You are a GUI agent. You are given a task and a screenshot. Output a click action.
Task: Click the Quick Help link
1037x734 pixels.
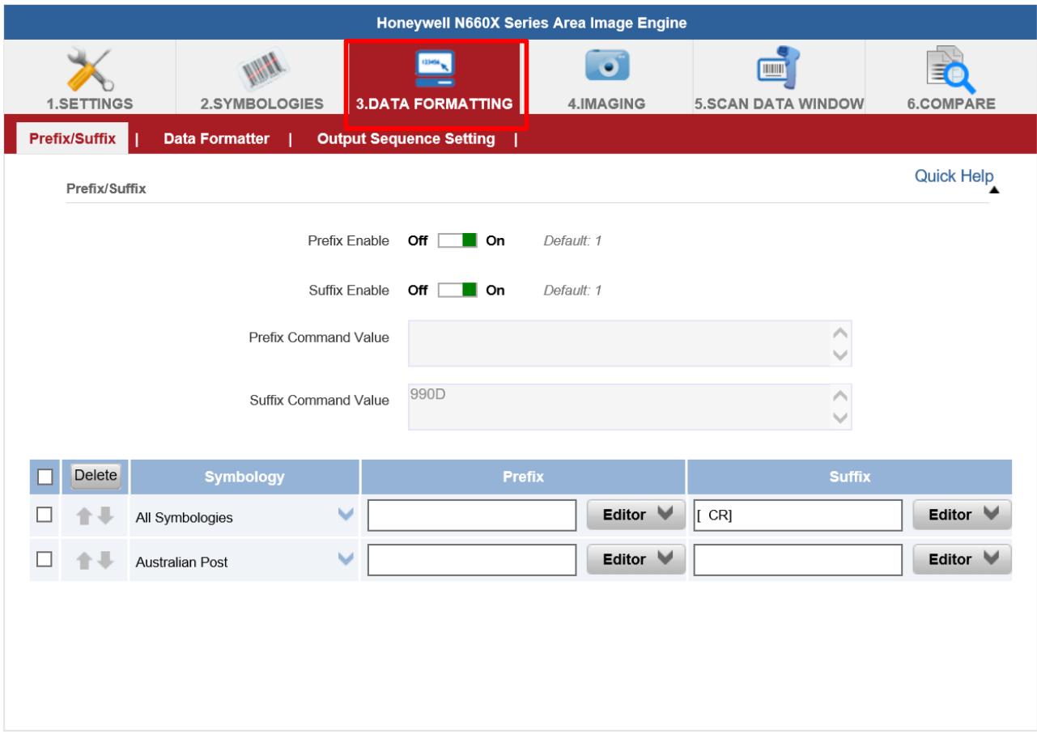tap(954, 176)
